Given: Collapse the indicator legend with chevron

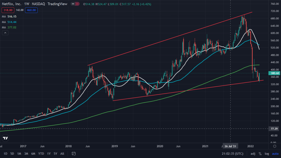Looking at the screenshot, I should tap(5, 33).
